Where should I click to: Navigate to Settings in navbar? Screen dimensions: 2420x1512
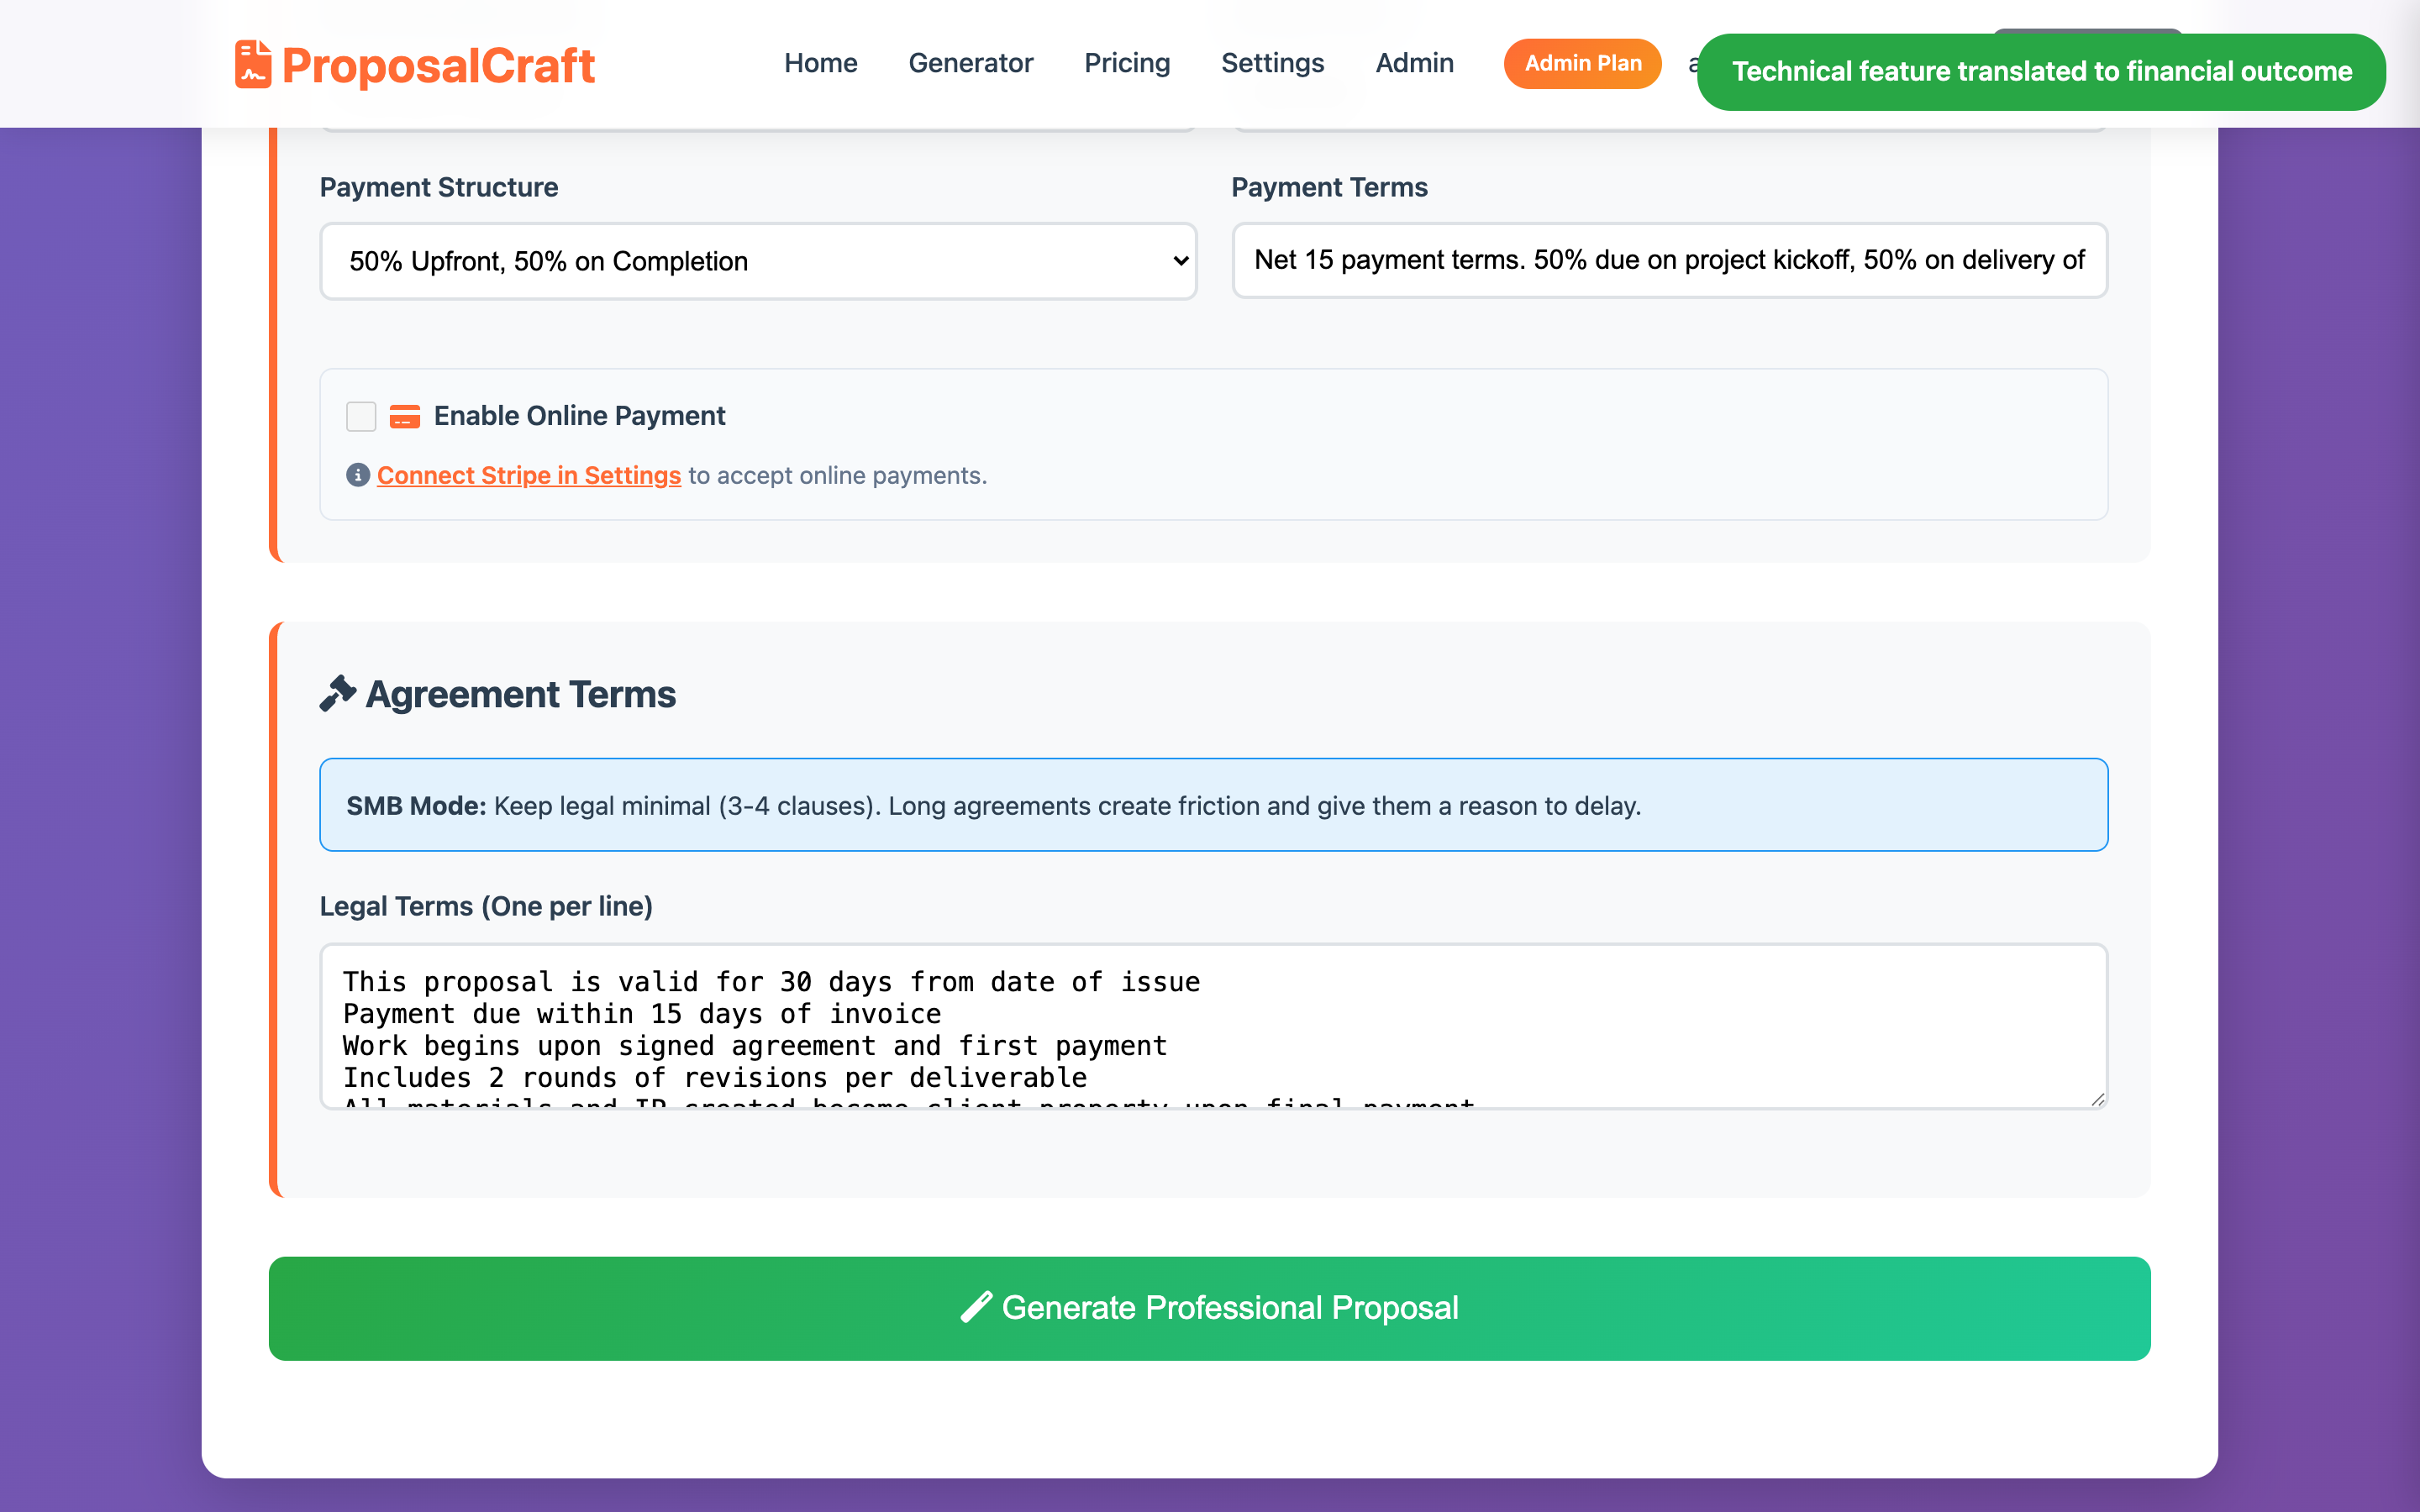click(x=1272, y=63)
